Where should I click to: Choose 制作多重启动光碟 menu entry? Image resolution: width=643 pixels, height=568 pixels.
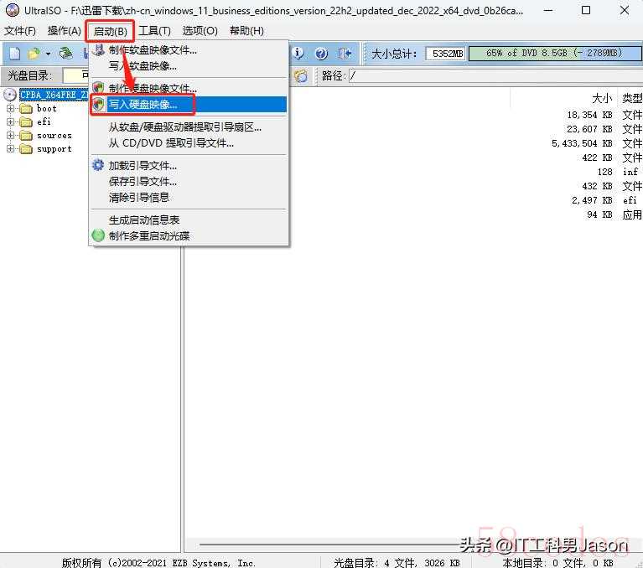189,236
